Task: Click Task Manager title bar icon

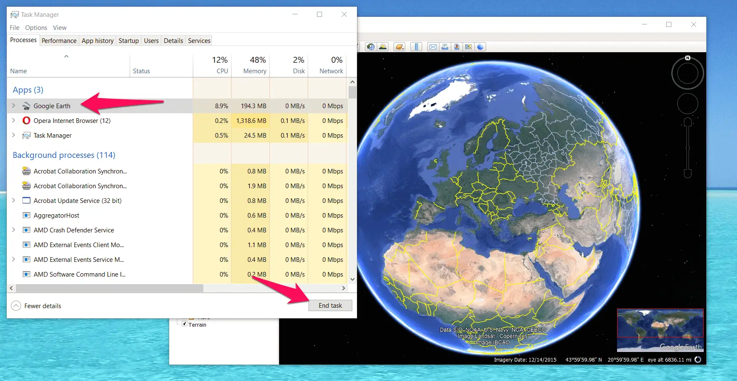Action: [x=15, y=15]
